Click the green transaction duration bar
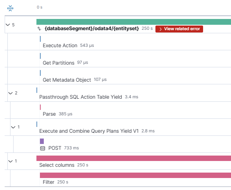 pos(134,22)
